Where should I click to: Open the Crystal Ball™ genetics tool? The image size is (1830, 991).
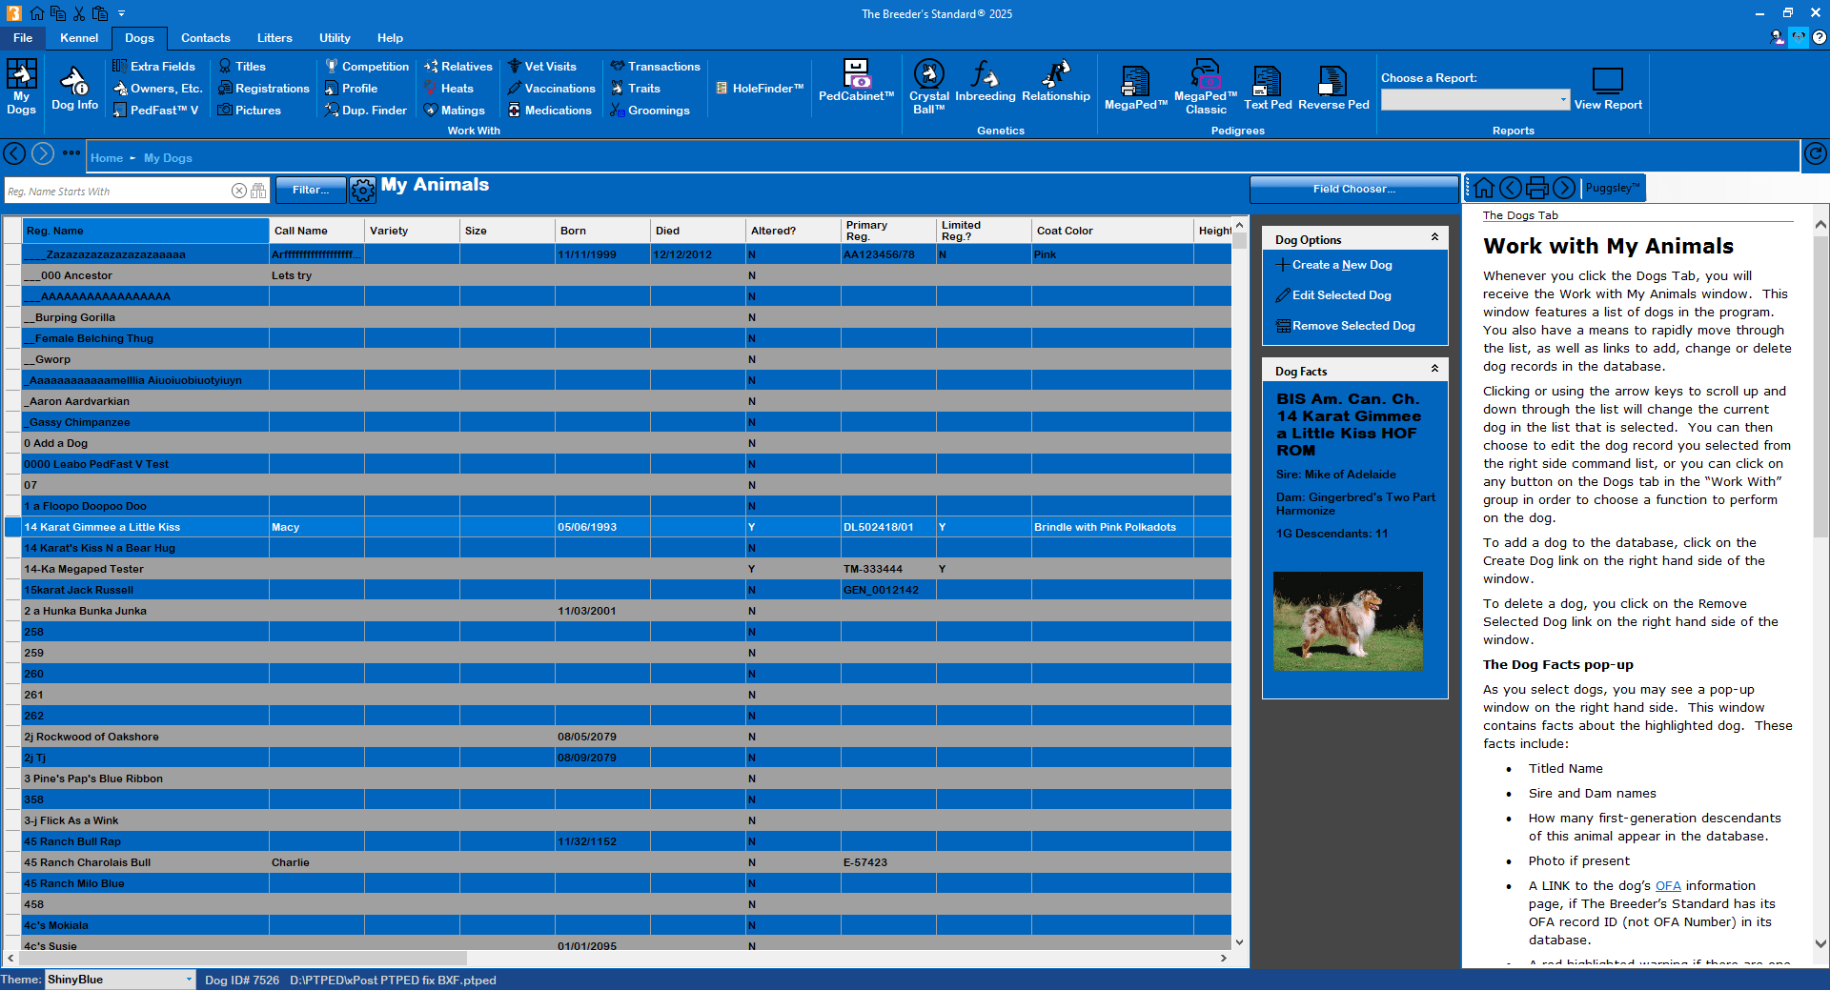coord(927,88)
